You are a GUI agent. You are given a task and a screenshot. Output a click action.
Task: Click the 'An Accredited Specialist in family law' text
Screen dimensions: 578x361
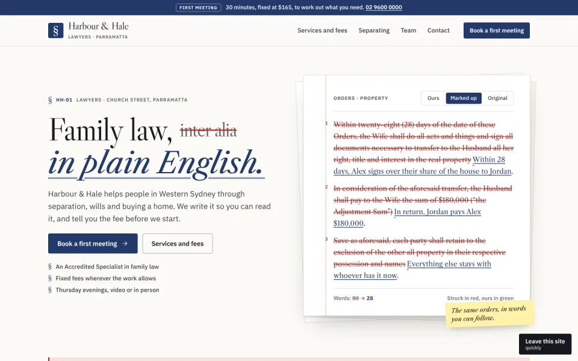pos(107,267)
